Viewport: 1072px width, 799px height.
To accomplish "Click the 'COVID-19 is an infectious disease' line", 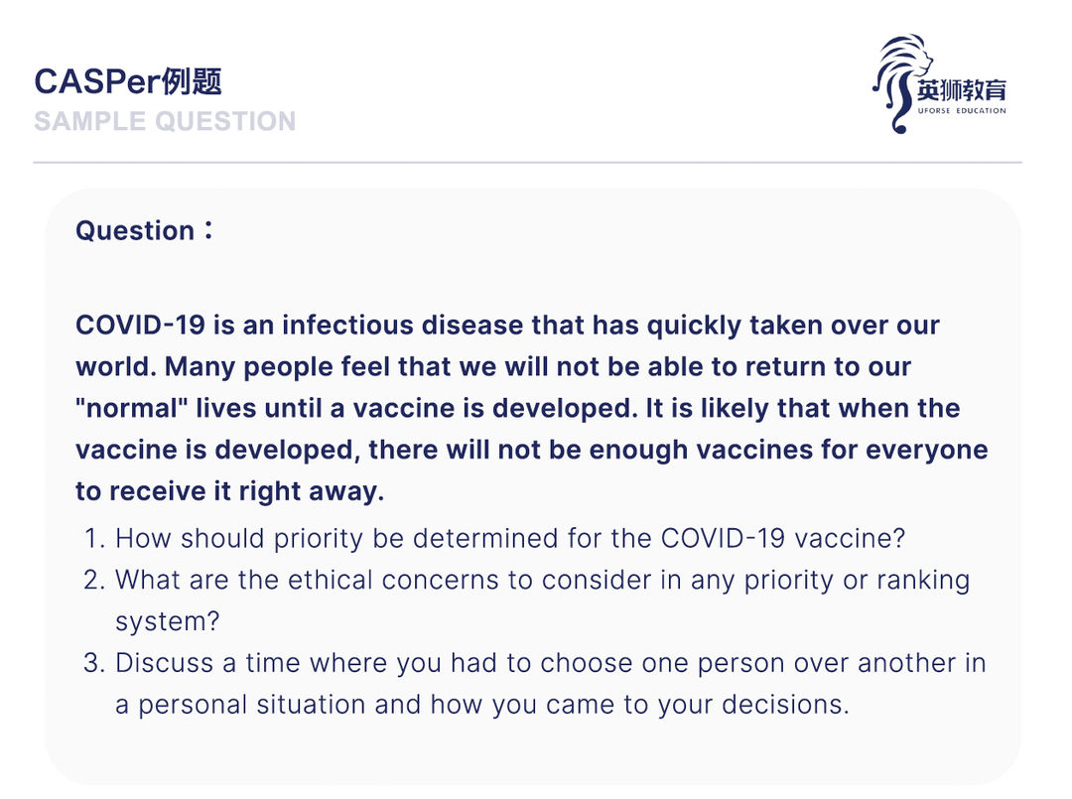I will (507, 326).
